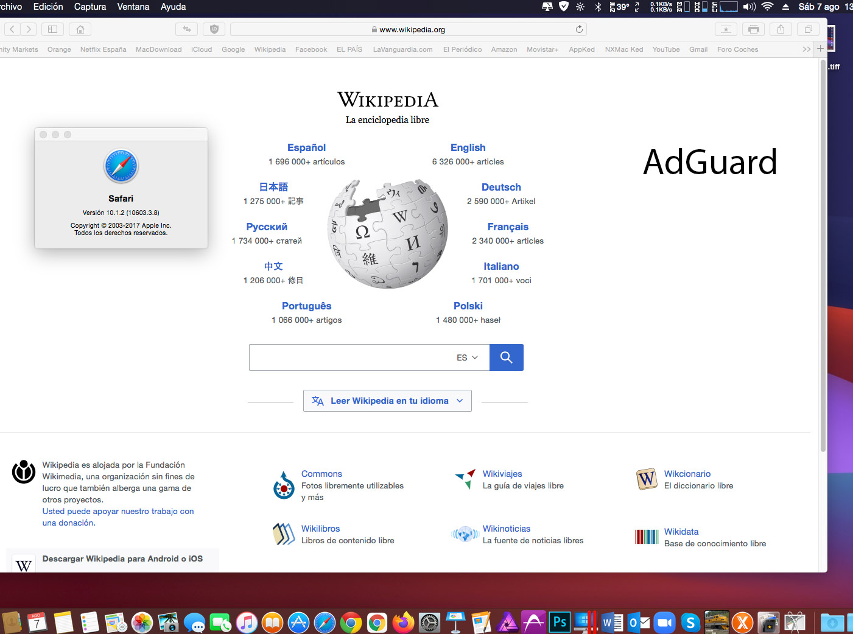Open the home page with house icon

(80, 29)
